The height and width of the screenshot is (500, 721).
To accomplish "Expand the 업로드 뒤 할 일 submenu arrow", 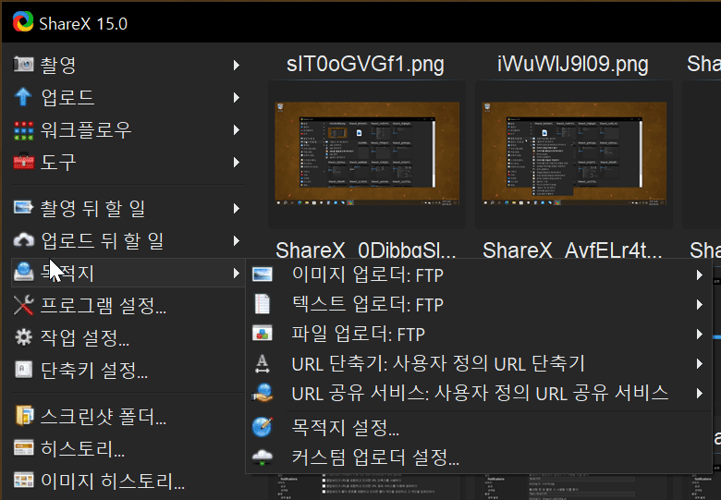I will click(237, 241).
